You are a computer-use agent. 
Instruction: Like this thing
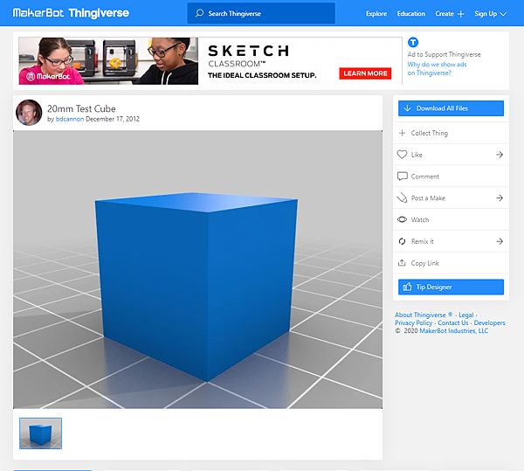(x=451, y=155)
